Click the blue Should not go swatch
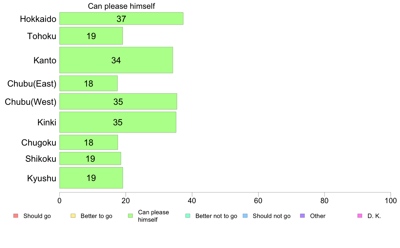The image size is (400, 248). coord(245,216)
